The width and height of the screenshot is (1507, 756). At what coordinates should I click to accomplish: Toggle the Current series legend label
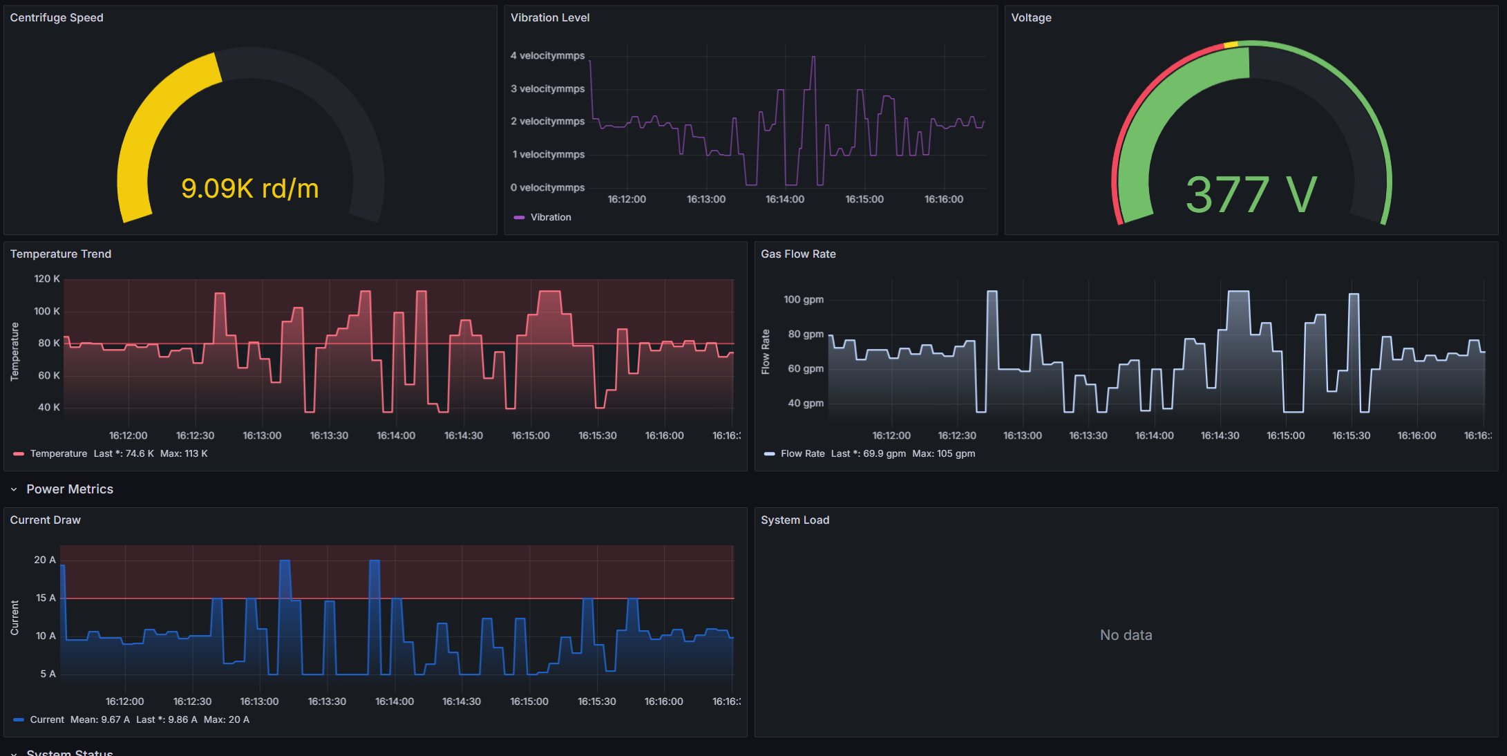tap(47, 719)
